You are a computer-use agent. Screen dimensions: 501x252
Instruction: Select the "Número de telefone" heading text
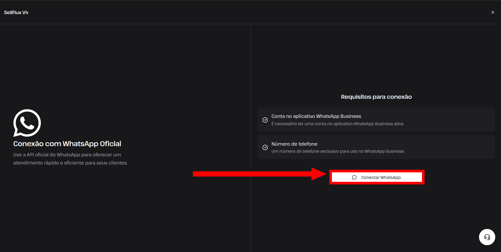(294, 144)
